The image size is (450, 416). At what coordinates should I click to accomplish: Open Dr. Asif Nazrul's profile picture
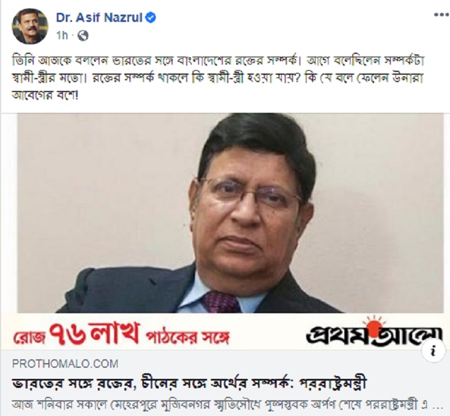tap(30, 26)
